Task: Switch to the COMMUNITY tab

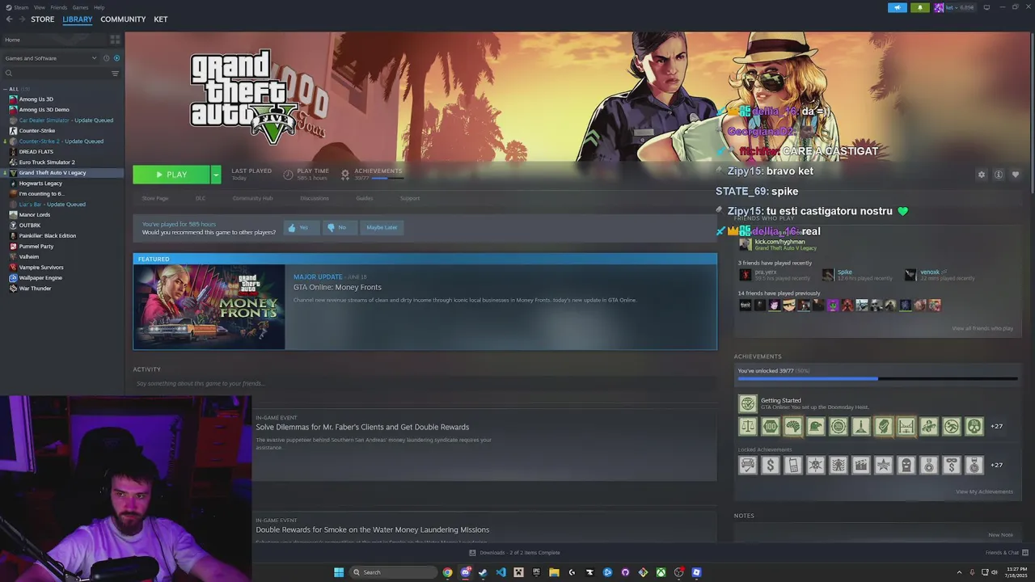Action: (x=123, y=19)
